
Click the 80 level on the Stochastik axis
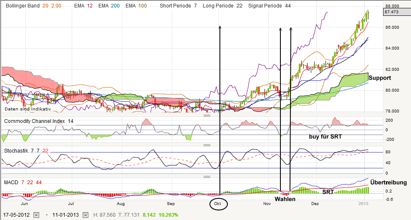tap(388, 152)
